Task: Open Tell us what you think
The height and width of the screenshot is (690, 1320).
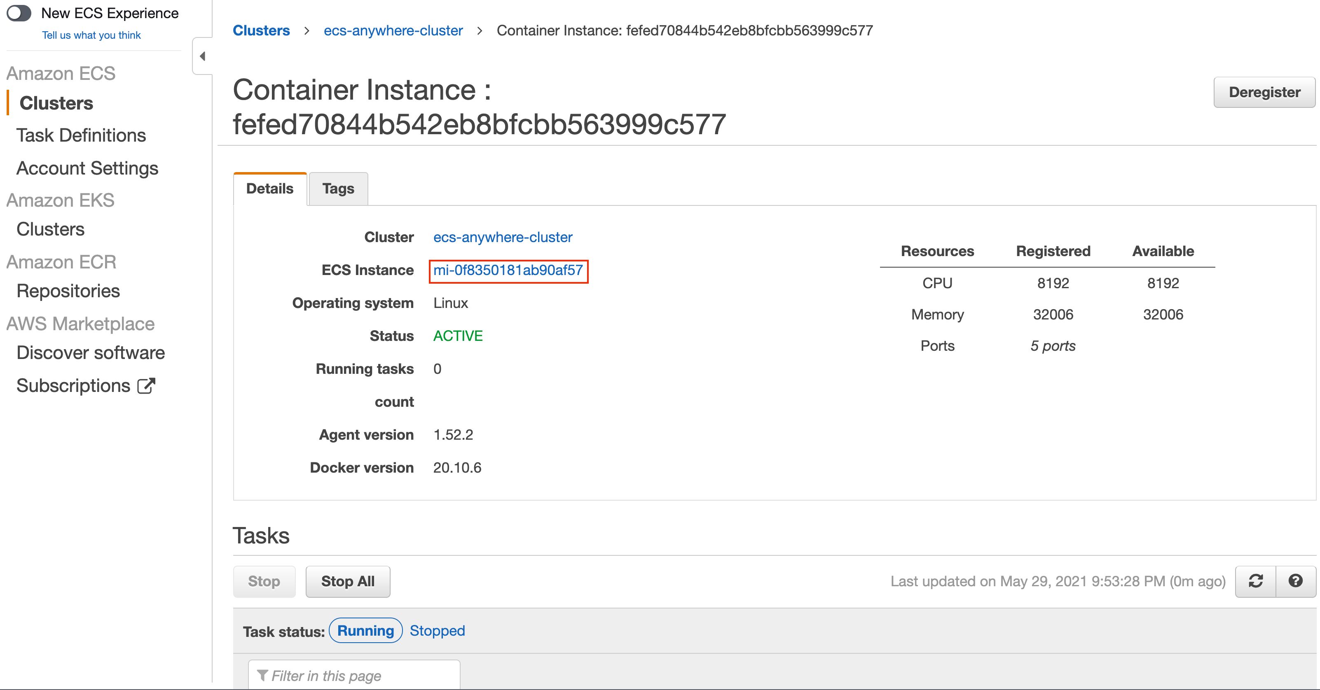Action: click(x=92, y=35)
